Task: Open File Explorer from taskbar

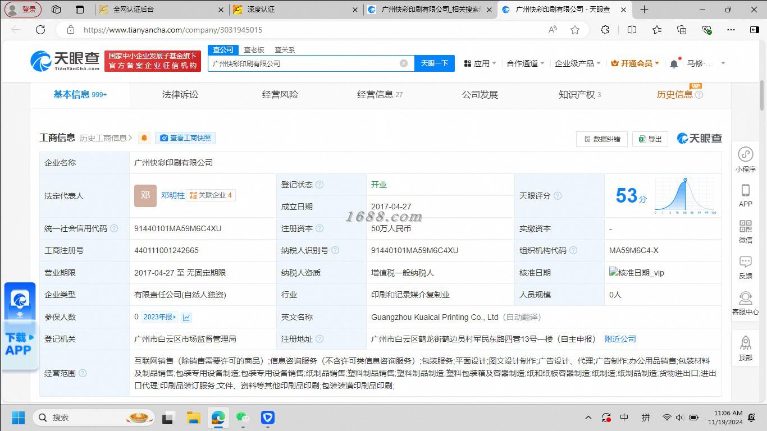Action: 193,418
